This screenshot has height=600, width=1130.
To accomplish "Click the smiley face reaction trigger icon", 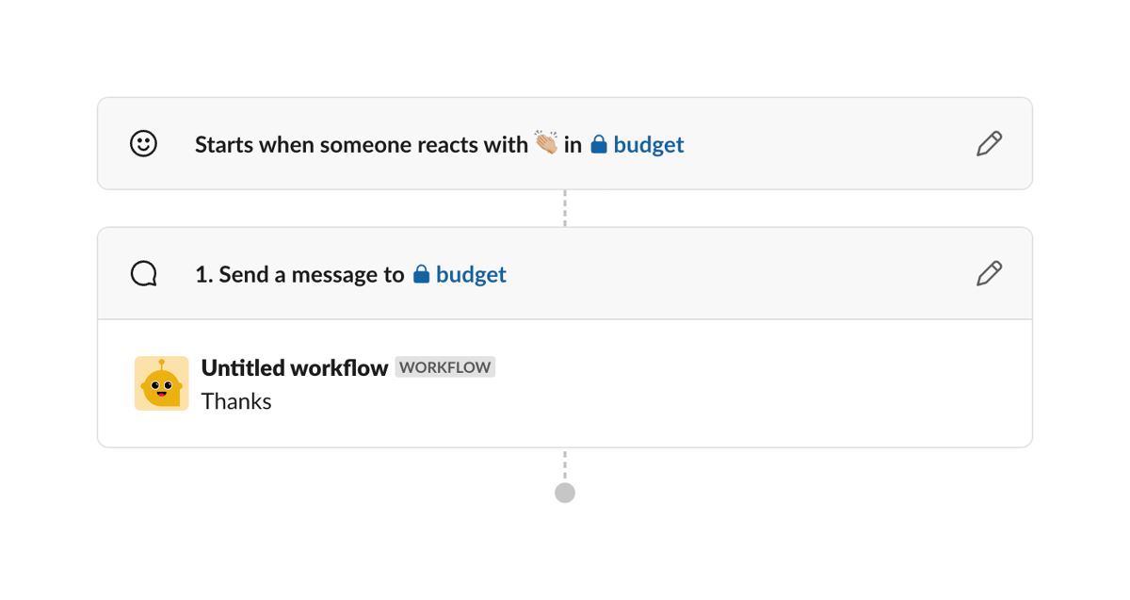I will tap(143, 143).
